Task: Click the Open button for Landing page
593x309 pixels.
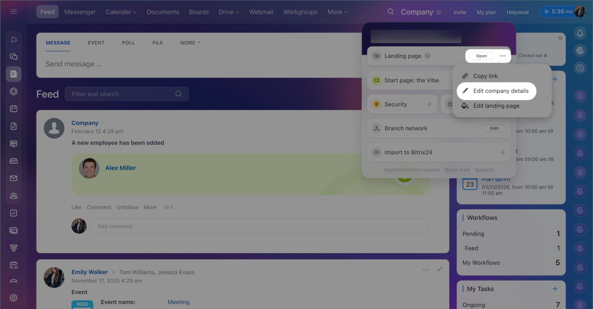Action: (x=481, y=56)
